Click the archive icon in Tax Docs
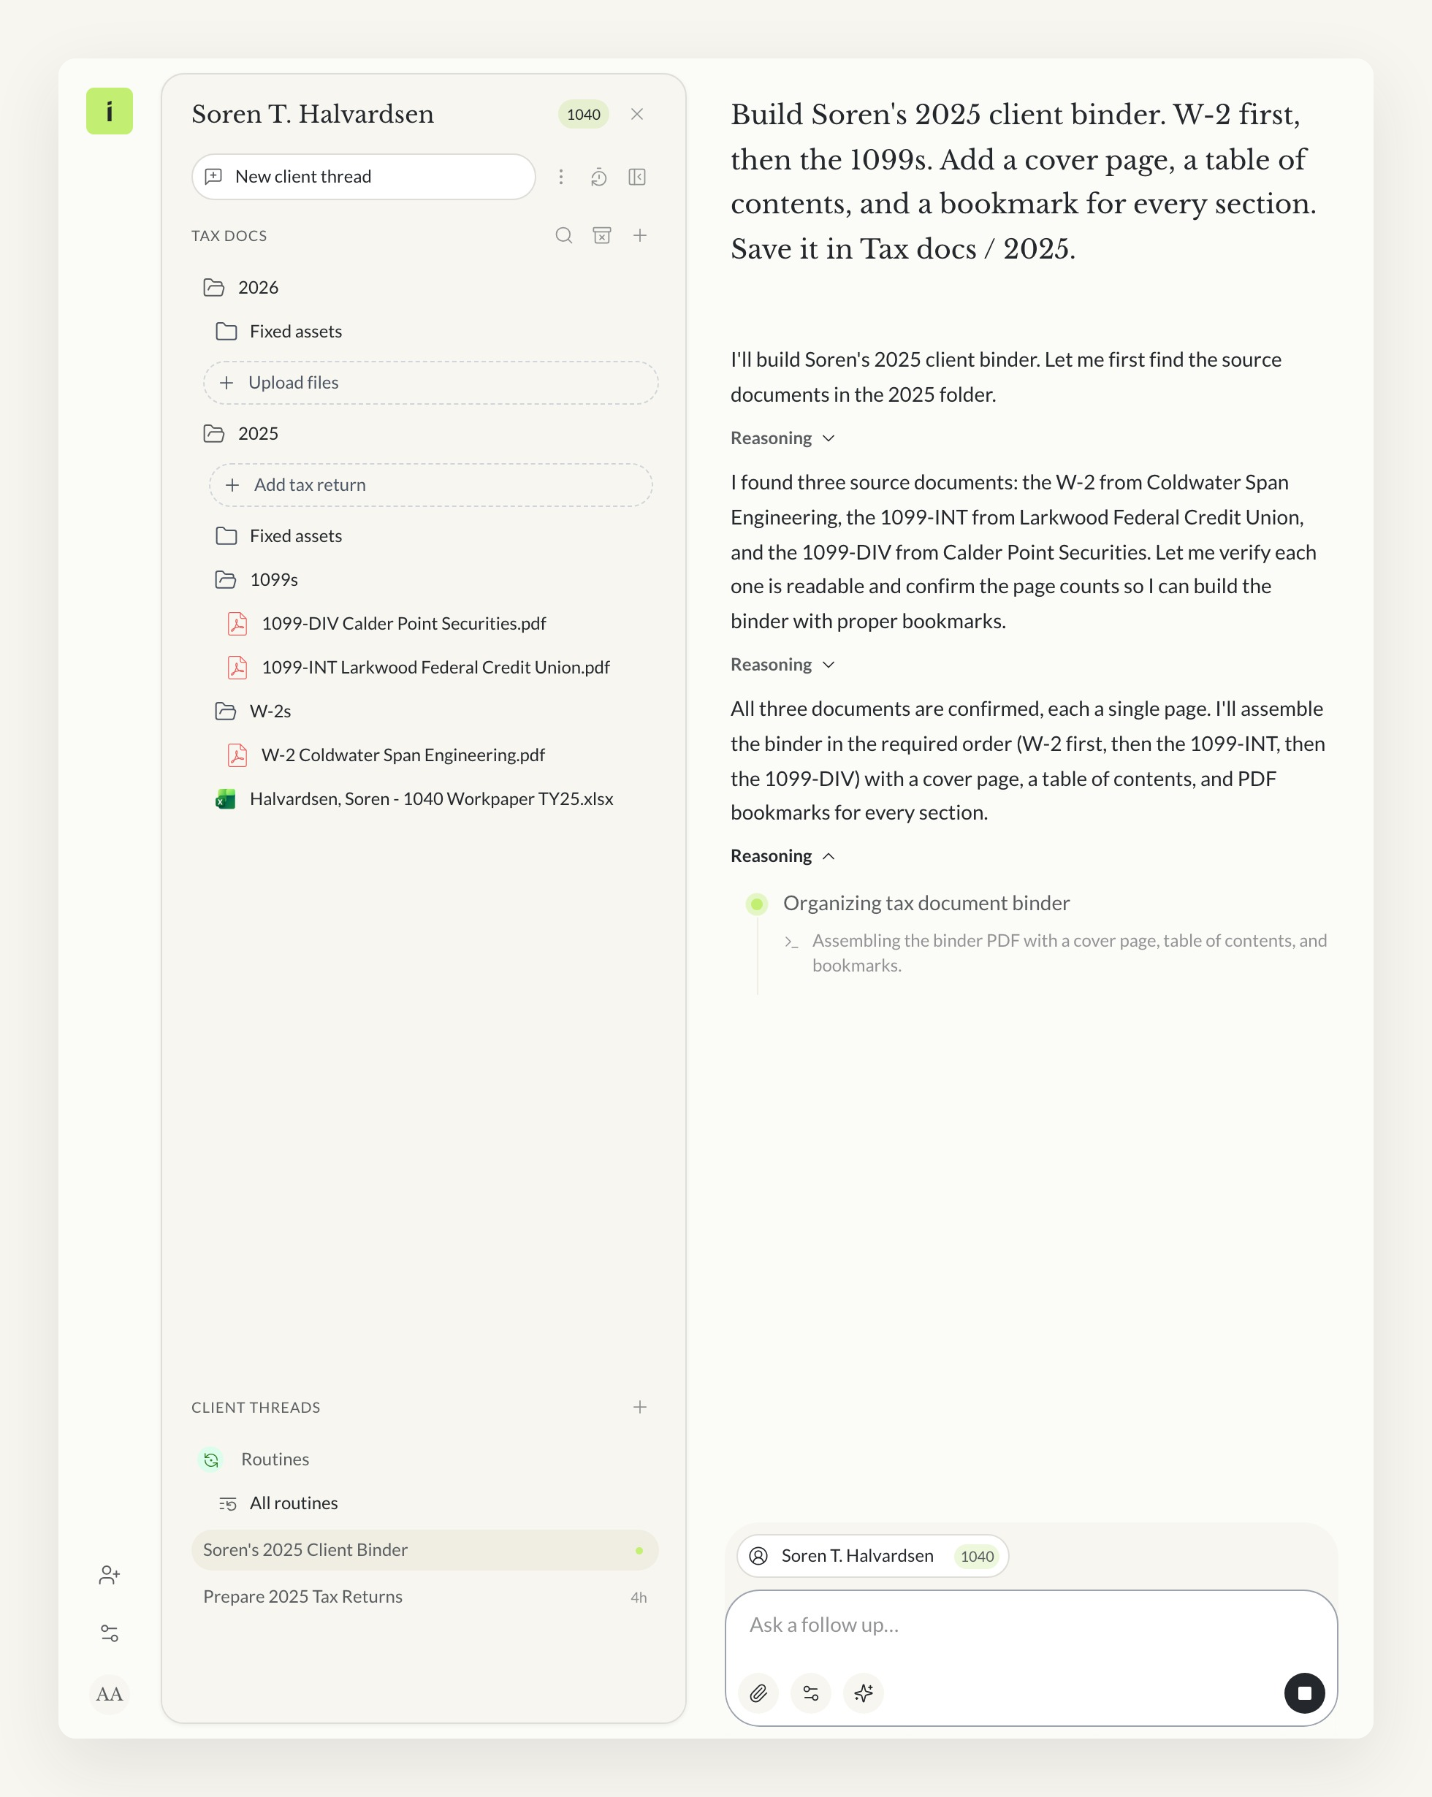The height and width of the screenshot is (1797, 1432). click(602, 236)
